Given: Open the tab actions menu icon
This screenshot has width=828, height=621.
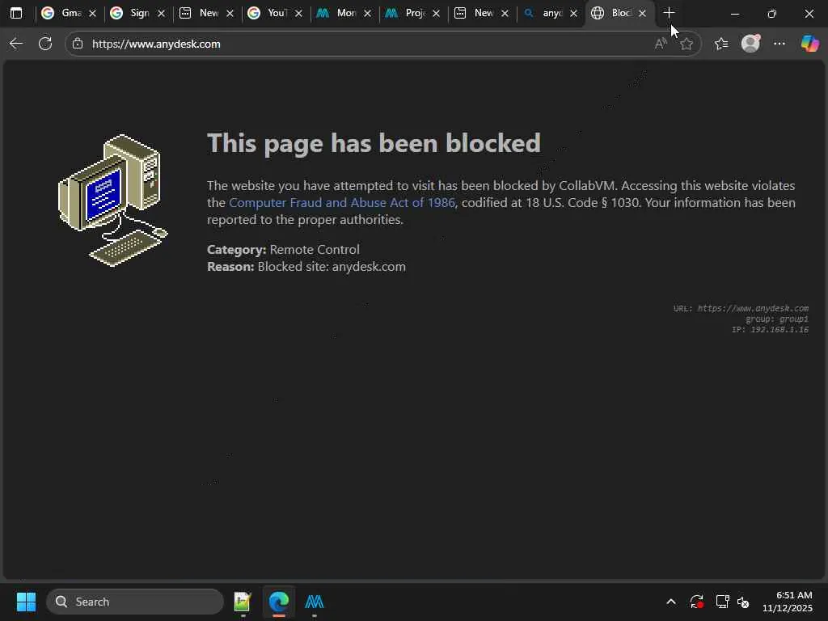Looking at the screenshot, I should tap(16, 13).
